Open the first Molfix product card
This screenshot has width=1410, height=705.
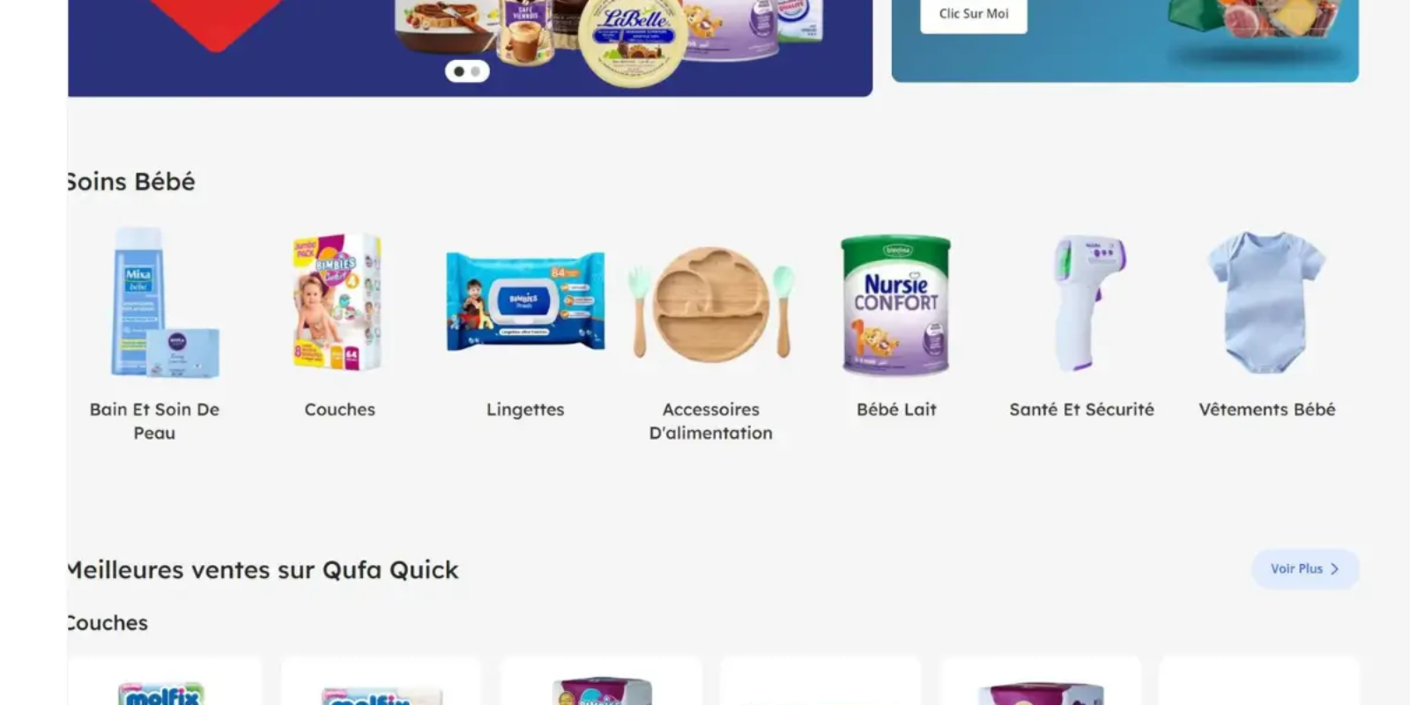[x=165, y=680]
